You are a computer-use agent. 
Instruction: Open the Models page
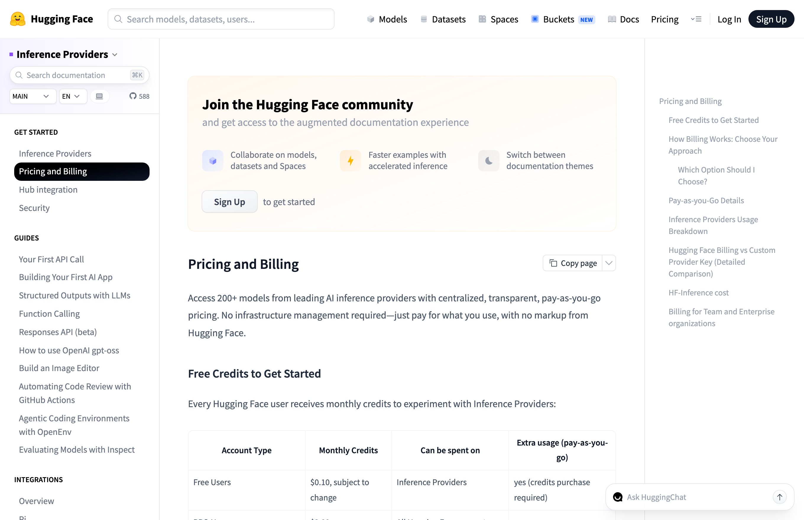coord(387,19)
